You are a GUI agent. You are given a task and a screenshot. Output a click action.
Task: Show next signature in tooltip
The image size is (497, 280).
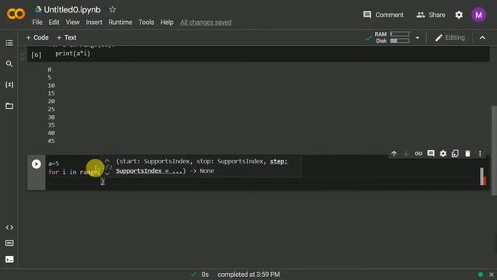pos(107,173)
